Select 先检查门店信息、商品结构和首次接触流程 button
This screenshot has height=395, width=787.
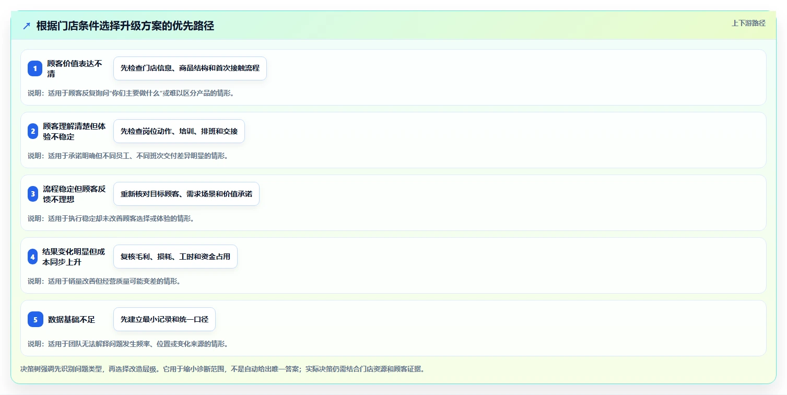pos(190,68)
